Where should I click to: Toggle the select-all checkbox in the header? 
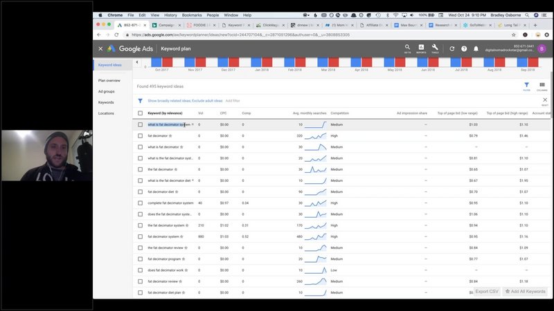click(141, 113)
